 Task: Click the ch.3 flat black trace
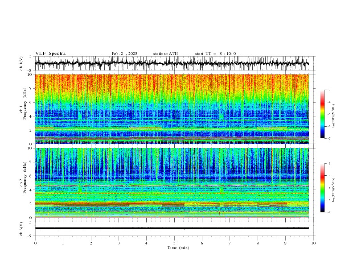[172, 228]
